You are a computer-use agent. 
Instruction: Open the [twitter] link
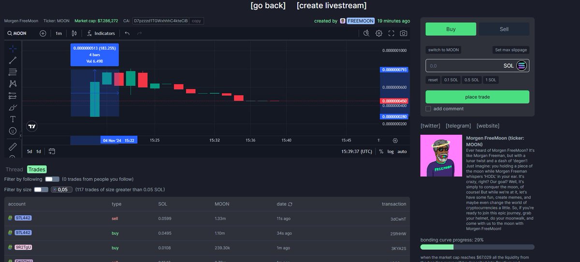[x=431, y=126]
